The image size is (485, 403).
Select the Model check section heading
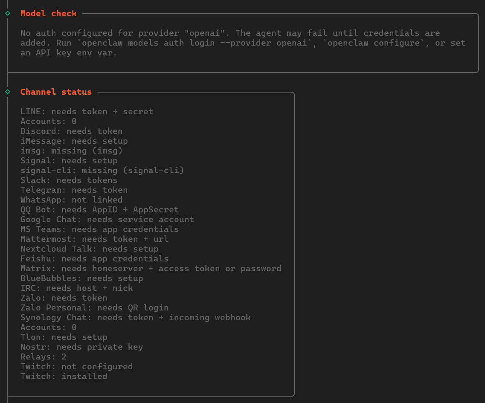point(49,13)
